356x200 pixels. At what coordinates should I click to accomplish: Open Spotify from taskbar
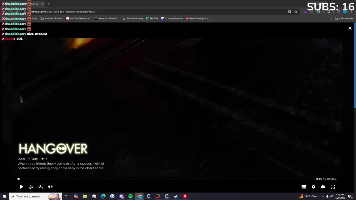(130, 196)
